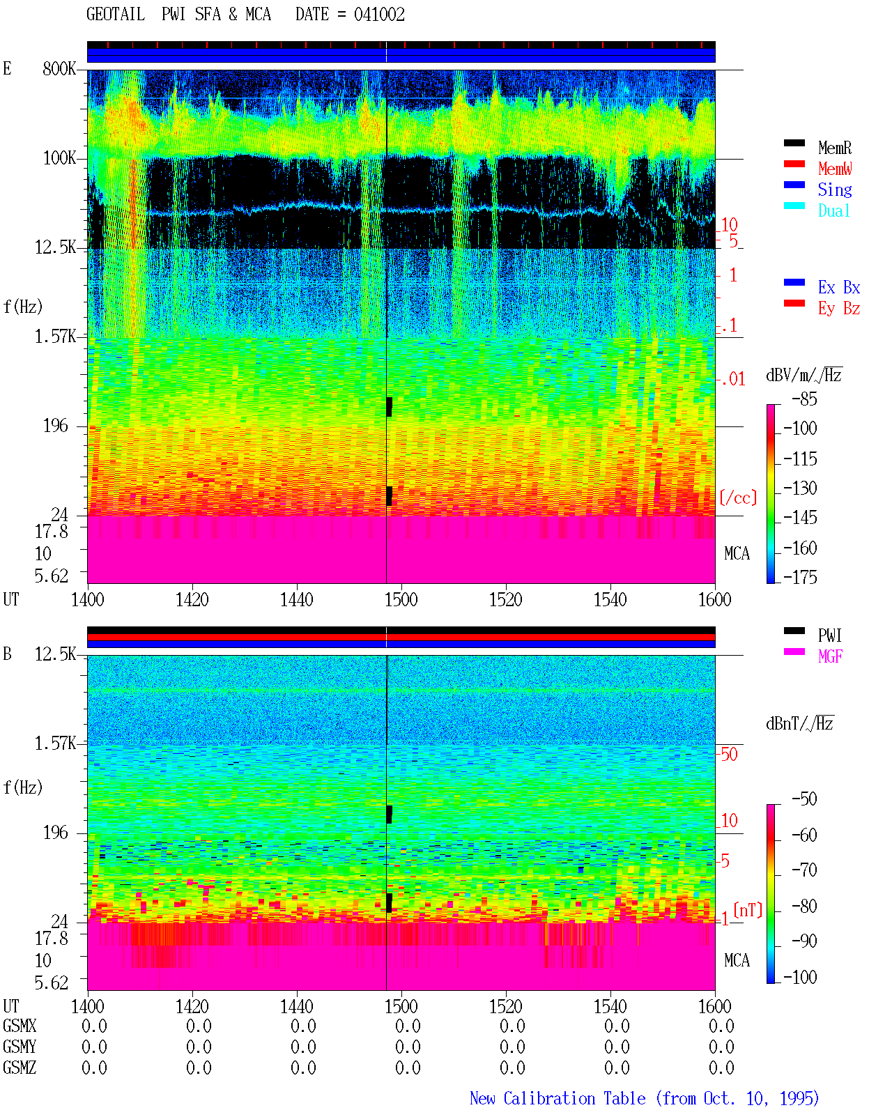Click the blue mode status bar above the E panel

point(401,55)
